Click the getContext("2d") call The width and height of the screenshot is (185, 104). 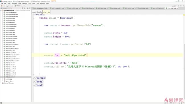coord(81,44)
